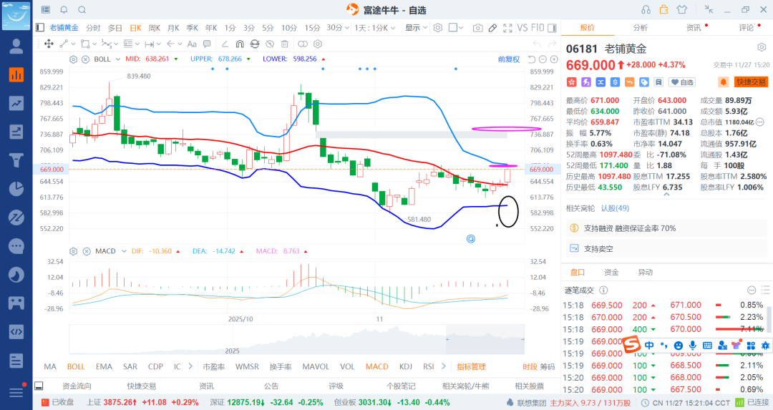
Task: Switch to the 评论 tab
Action: coord(747,28)
